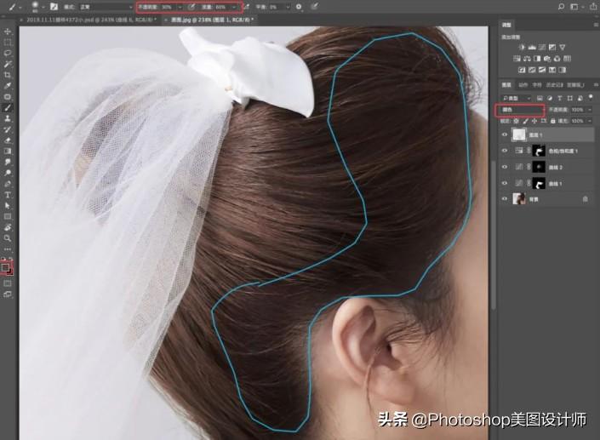Image resolution: width=600 pixels, height=440 pixels.
Task: Click the share icon at top right
Action: pyautogui.click(x=592, y=6)
